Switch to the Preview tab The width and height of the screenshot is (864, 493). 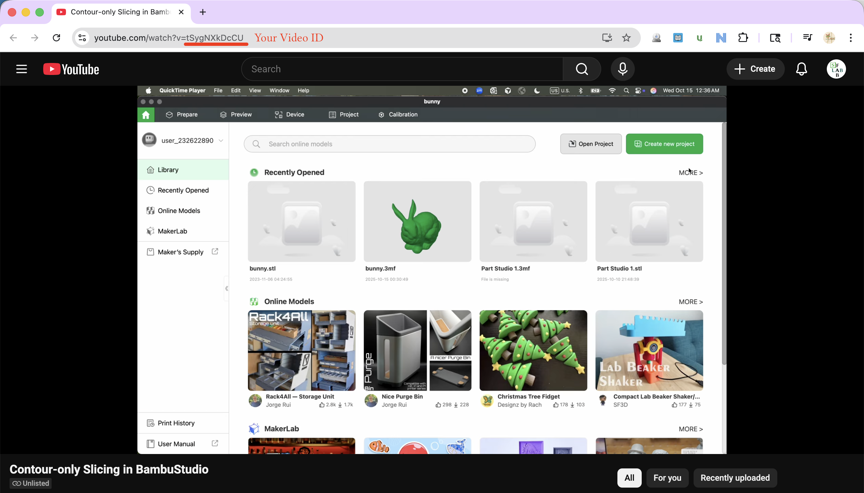236,115
